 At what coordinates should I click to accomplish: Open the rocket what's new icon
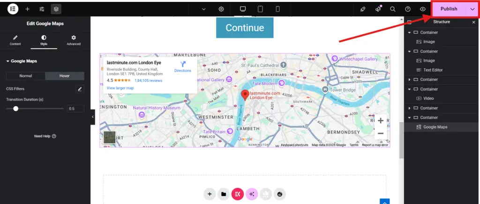click(x=363, y=9)
